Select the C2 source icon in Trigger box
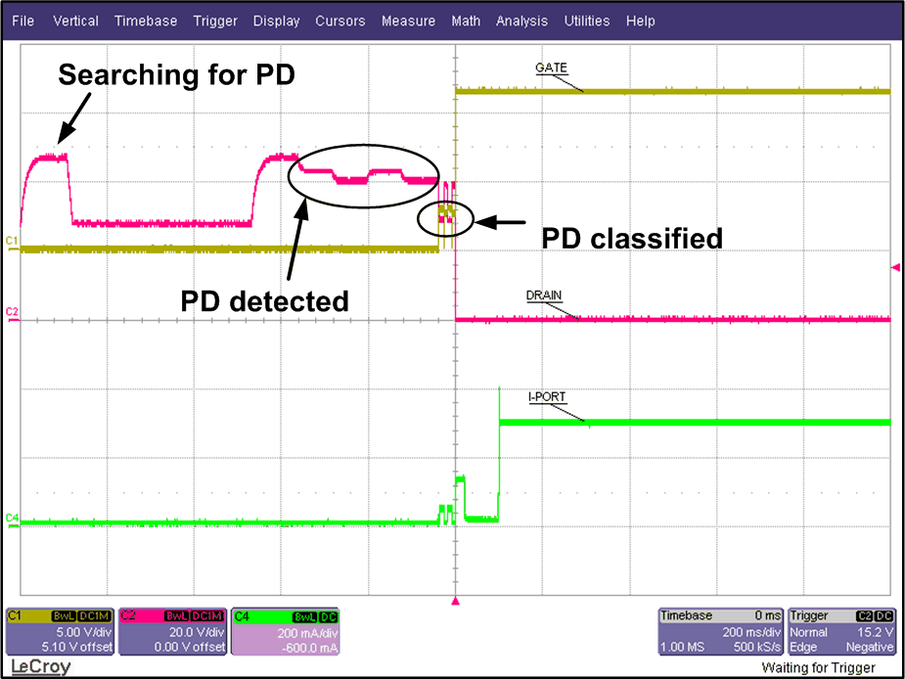The image size is (905, 679). [863, 615]
